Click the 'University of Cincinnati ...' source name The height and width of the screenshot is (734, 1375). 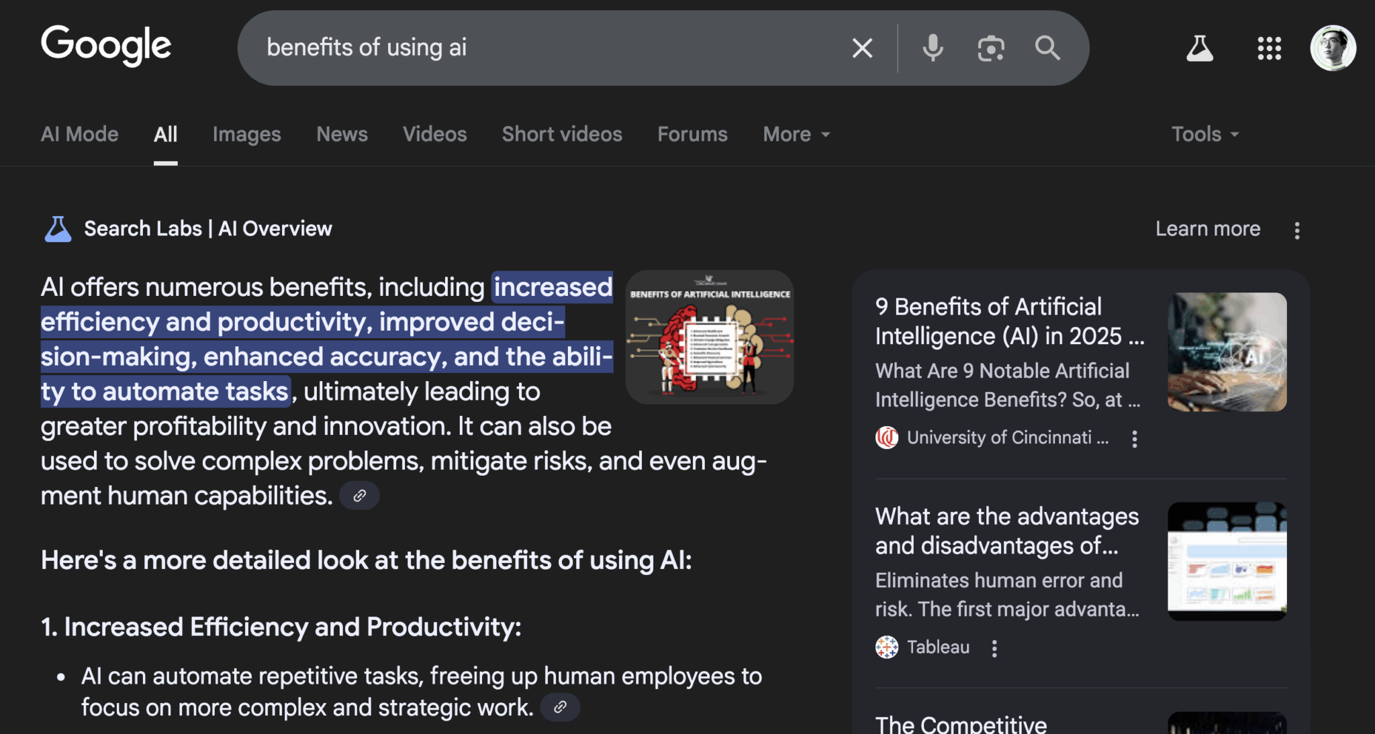1008,437
